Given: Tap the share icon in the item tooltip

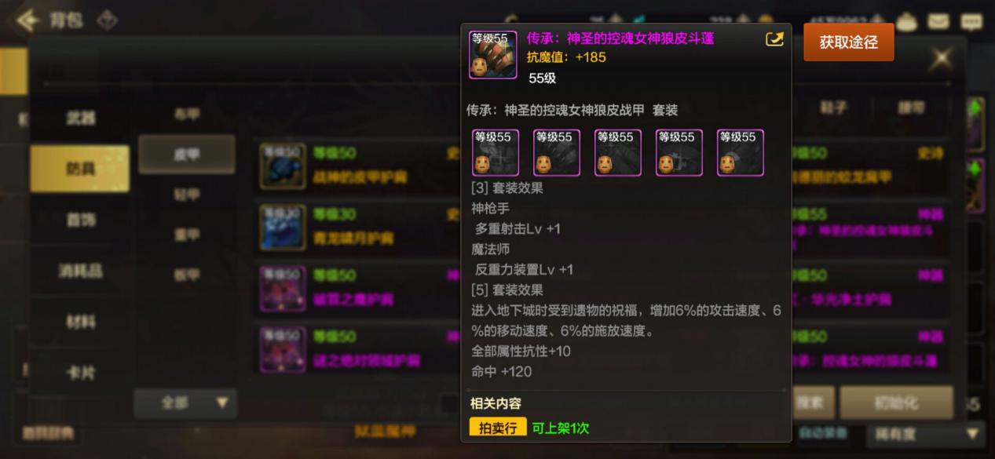Looking at the screenshot, I should click(x=774, y=39).
